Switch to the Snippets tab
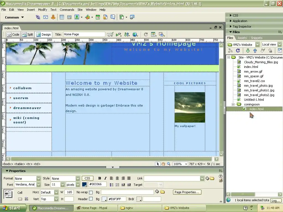Screen dimensions: 283x212 click(256, 38)
